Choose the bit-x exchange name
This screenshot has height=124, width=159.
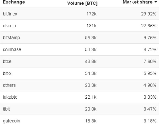(7, 73)
